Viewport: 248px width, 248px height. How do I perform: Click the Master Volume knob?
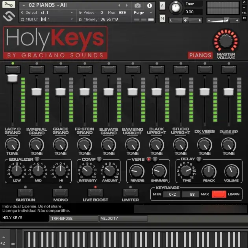tap(226, 41)
